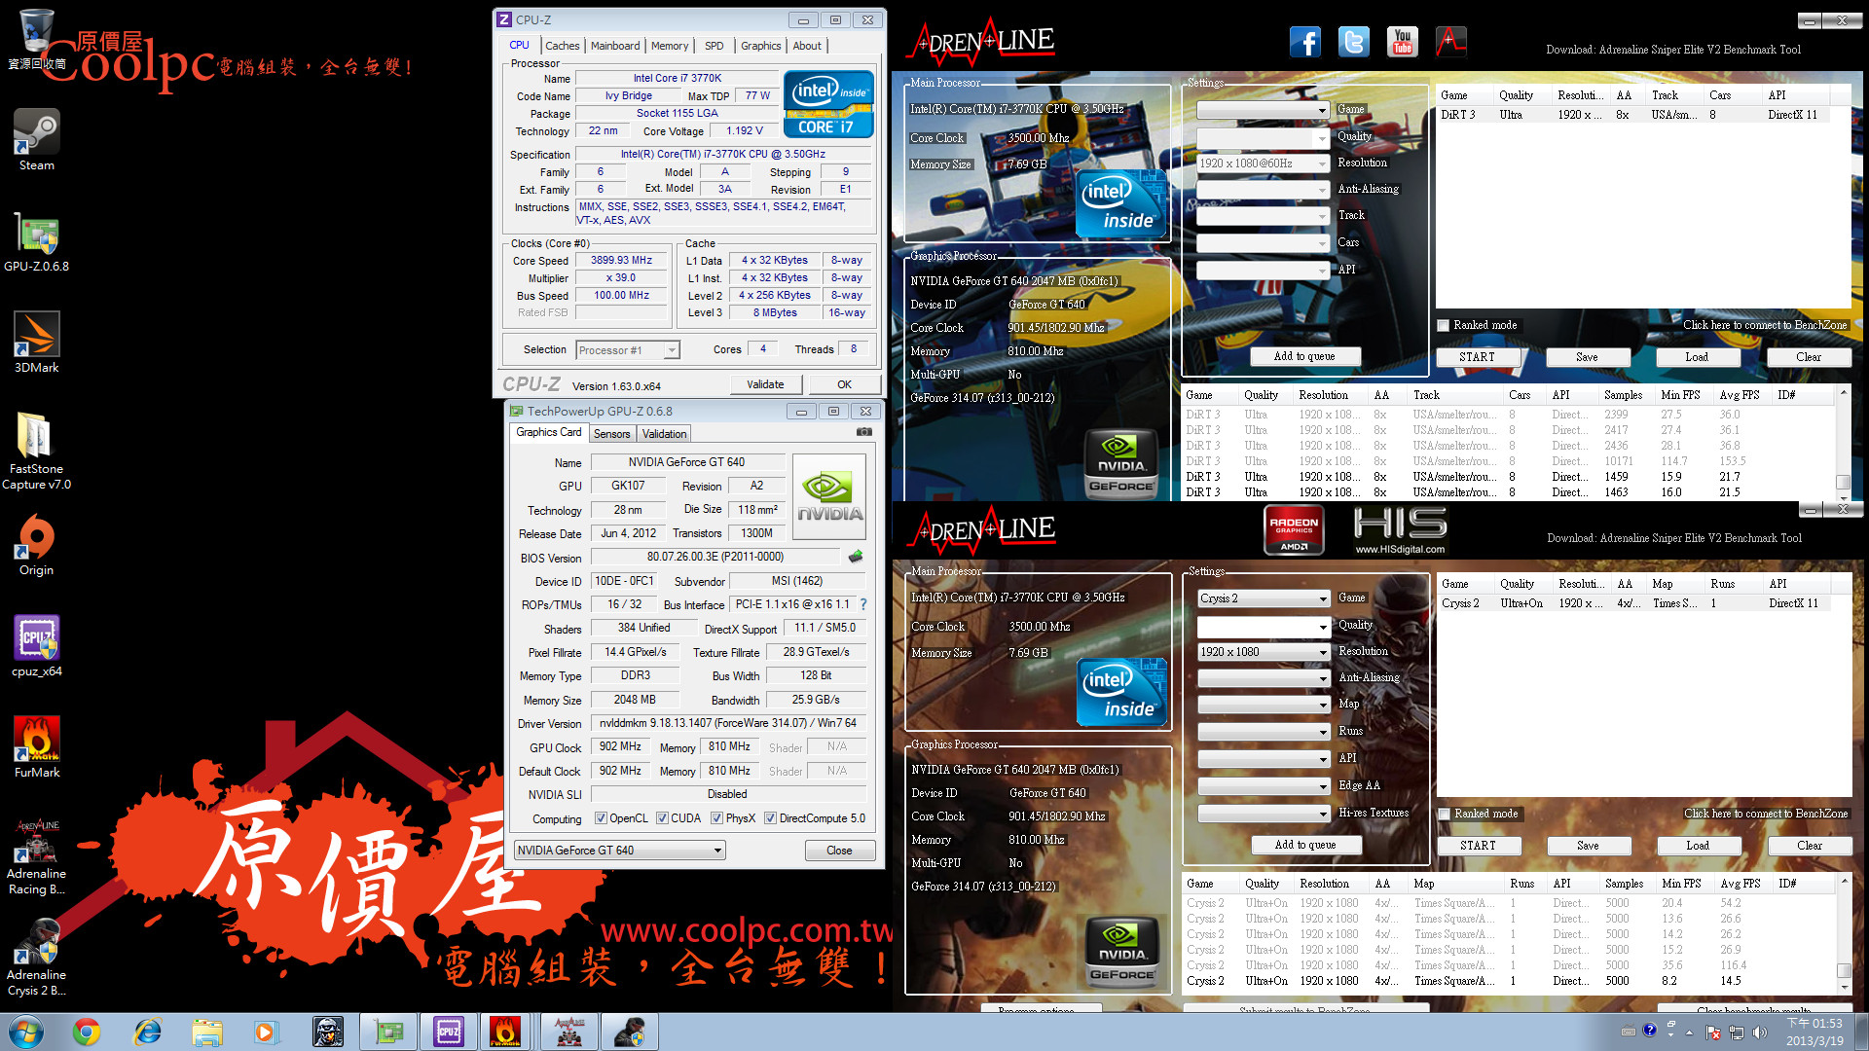Click the GPU-Z Name field NVIDIA GeForce GT 640
This screenshot has height=1051, width=1869.
(x=686, y=462)
